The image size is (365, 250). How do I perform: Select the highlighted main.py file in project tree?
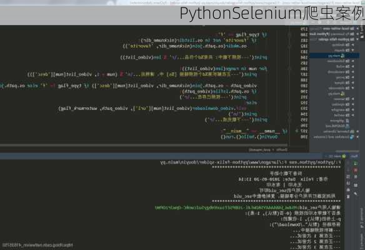[x=334, y=56]
